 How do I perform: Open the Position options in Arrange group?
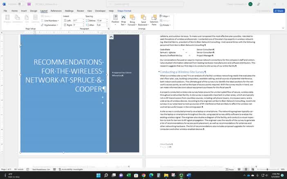click(x=115, y=20)
